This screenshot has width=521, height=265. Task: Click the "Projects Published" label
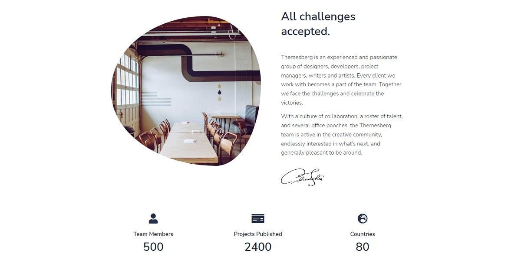(258, 234)
